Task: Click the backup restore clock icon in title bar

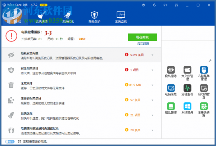Action: (143, 5)
